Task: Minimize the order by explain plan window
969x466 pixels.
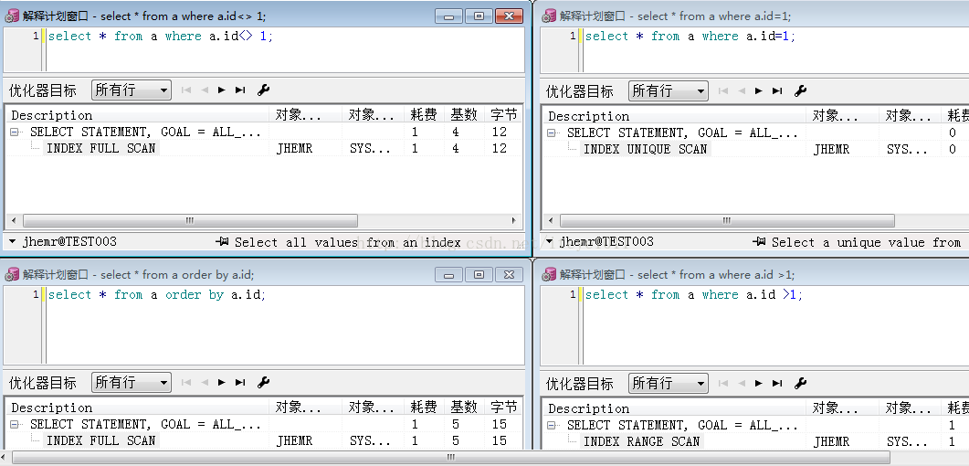Action: (x=448, y=274)
